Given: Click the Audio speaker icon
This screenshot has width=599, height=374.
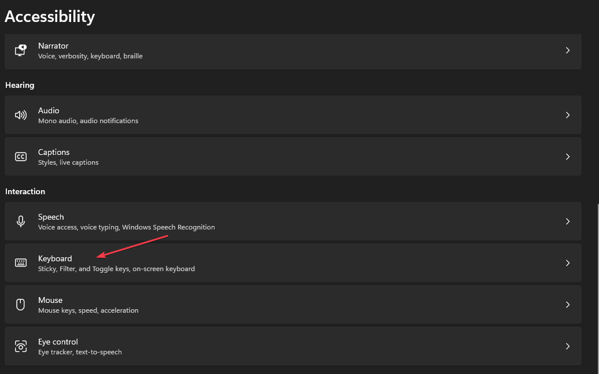Looking at the screenshot, I should pyautogui.click(x=21, y=115).
